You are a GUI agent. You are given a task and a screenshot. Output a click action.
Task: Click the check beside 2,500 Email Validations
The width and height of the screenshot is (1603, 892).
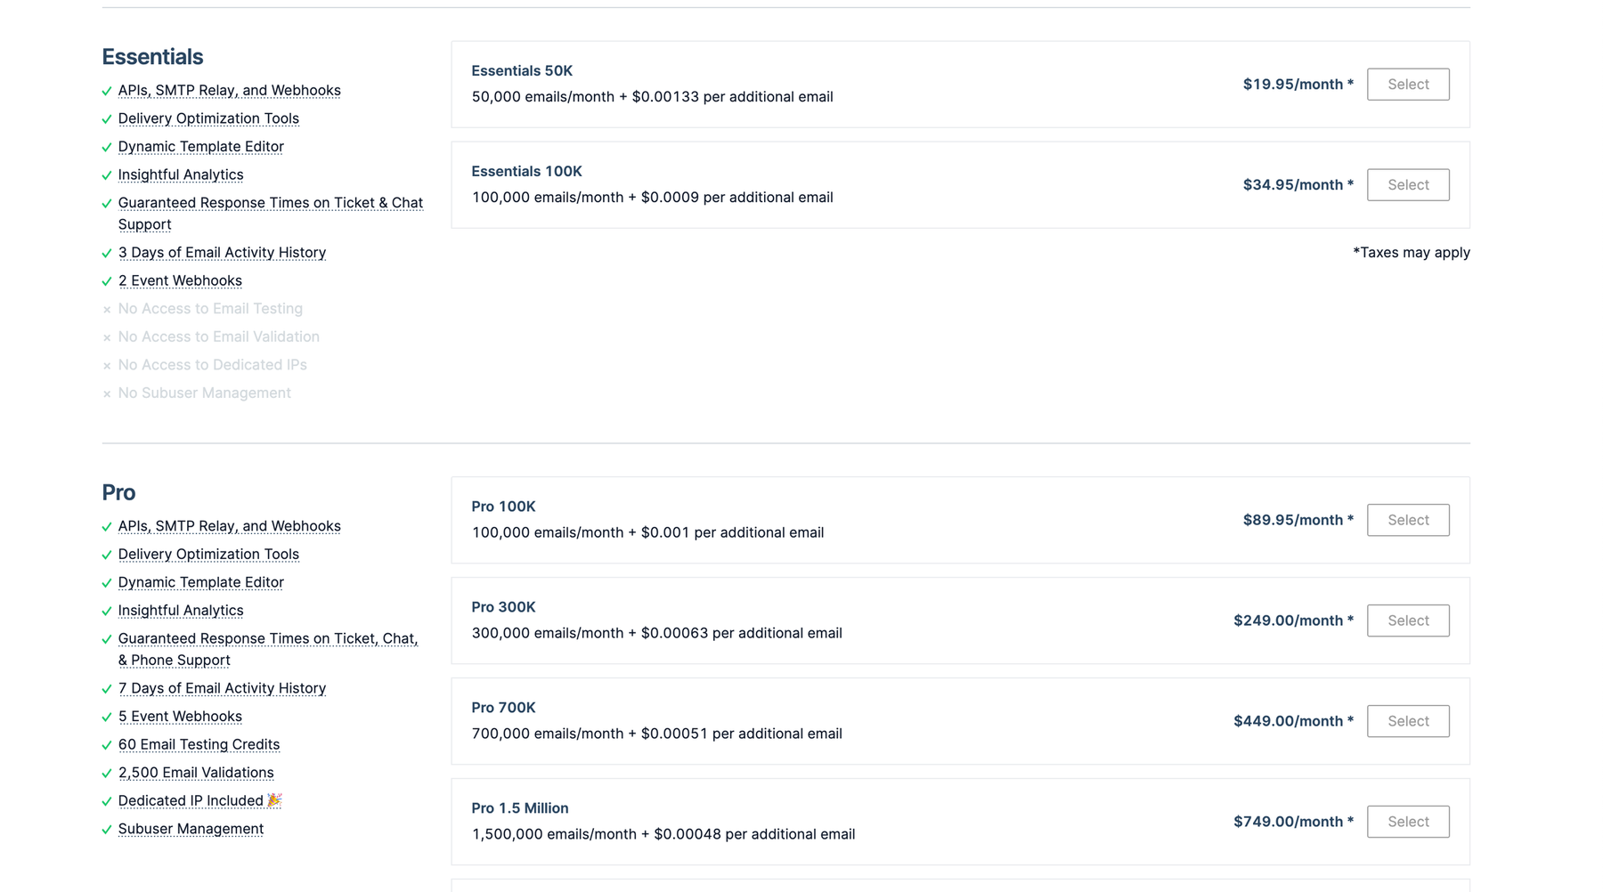[x=107, y=773]
